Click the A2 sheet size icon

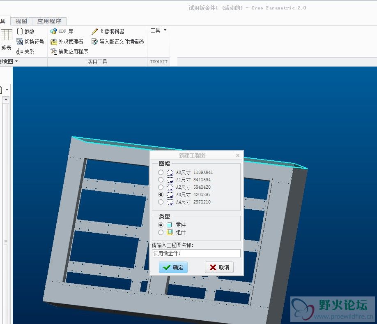tap(170, 187)
